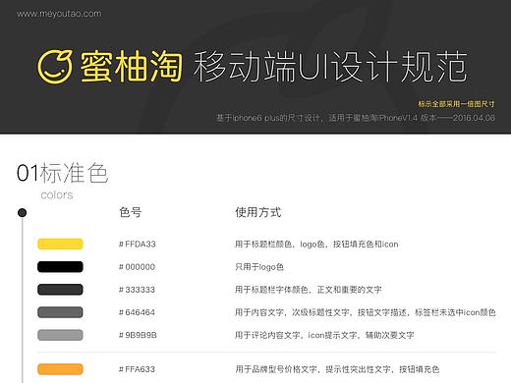Click the 蜜柚淘 yellow brand title
The image size is (511, 383).
(131, 67)
